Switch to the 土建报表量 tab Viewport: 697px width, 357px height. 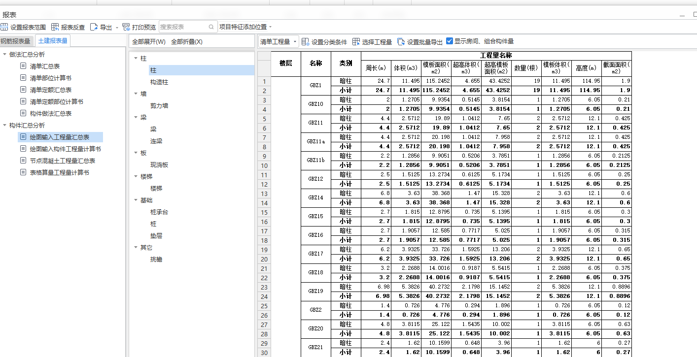pyautogui.click(x=53, y=41)
